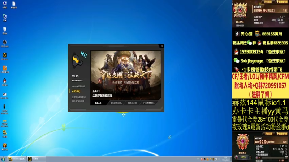Screen dimensions: 289x162
Task: Click the 1063 coin counter
Action: (x=243, y=157)
